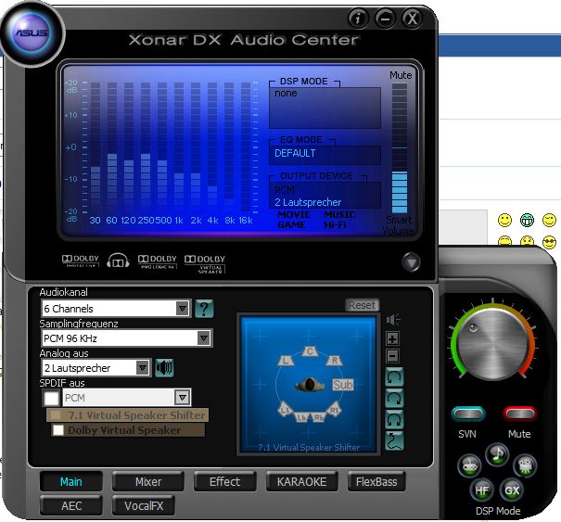Open the info button in the title bar
The width and height of the screenshot is (561, 522).
pyautogui.click(x=358, y=18)
